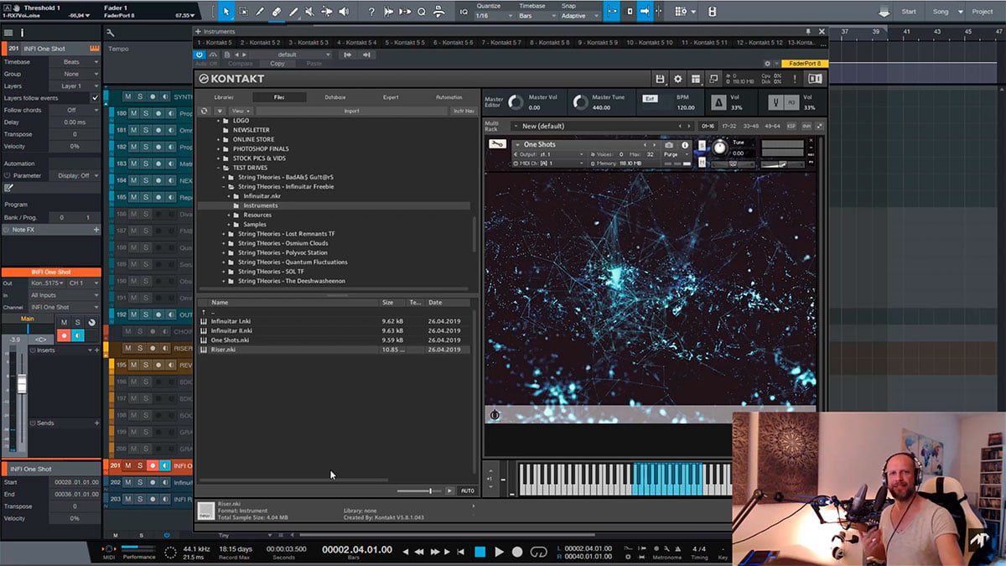Select the Range tool in the toolbar

(242, 12)
